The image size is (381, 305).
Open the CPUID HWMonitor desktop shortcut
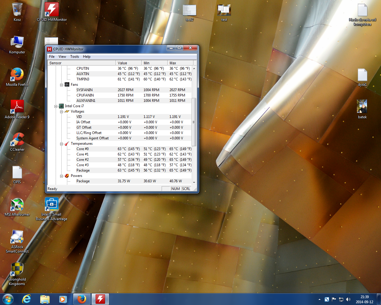pyautogui.click(x=51, y=10)
